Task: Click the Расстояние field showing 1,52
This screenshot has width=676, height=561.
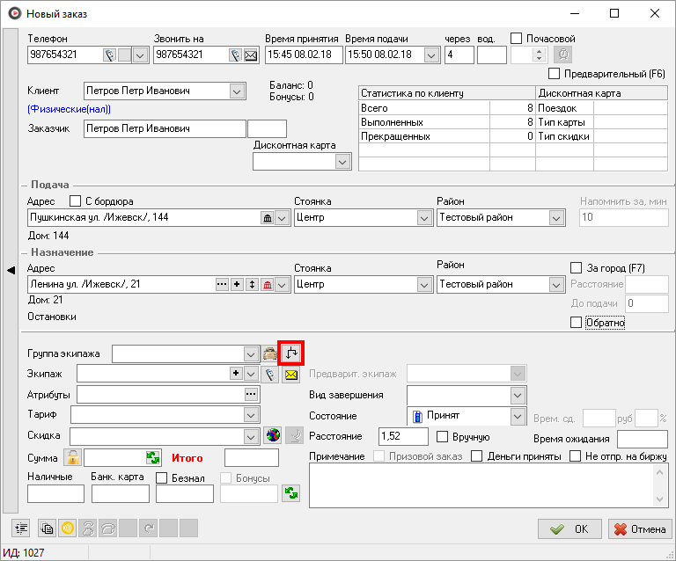Action: click(x=403, y=436)
